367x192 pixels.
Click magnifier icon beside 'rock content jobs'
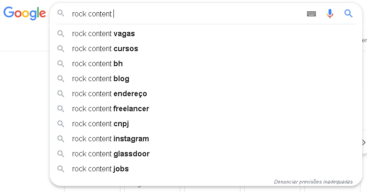click(x=60, y=169)
